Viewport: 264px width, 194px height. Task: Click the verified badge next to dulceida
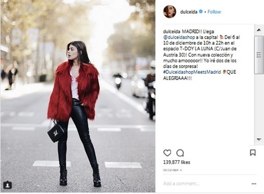tap(201, 11)
